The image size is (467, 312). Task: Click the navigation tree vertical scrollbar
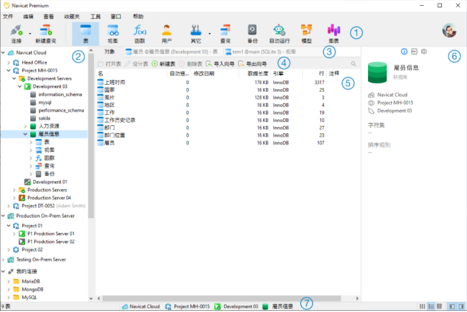click(91, 136)
